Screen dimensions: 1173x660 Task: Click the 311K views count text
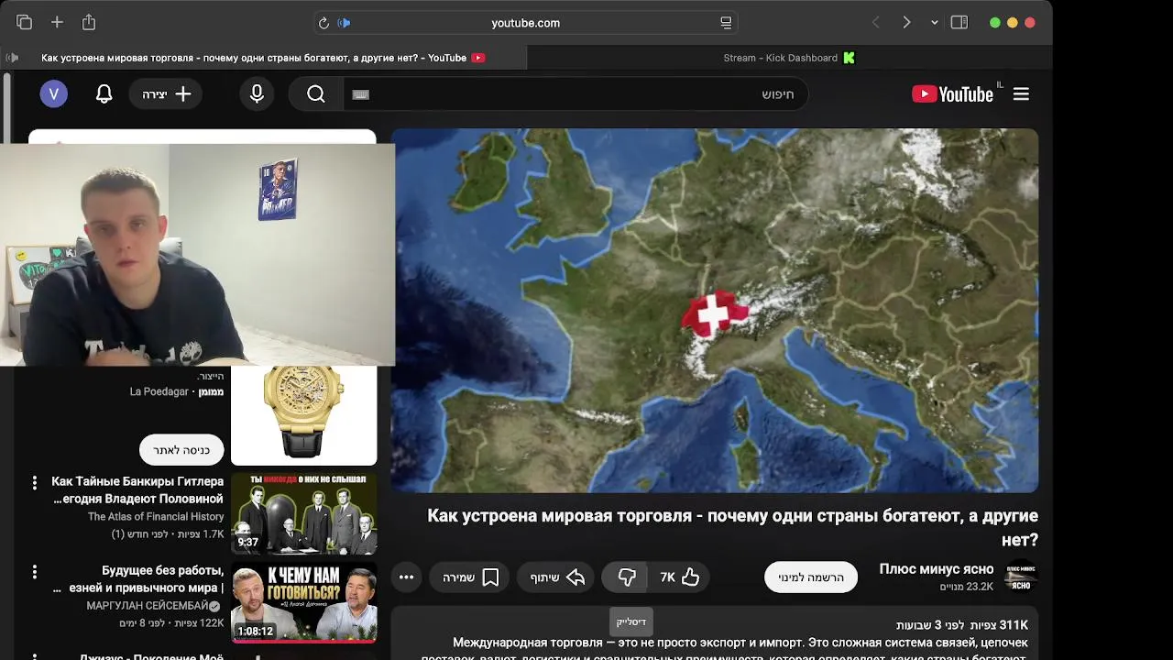click(x=999, y=625)
